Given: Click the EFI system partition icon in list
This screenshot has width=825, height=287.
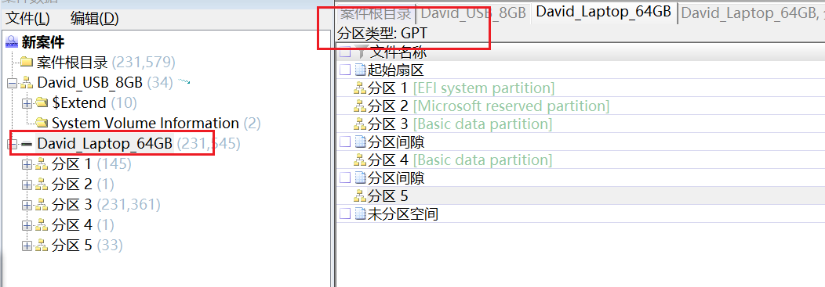Looking at the screenshot, I should (361, 88).
